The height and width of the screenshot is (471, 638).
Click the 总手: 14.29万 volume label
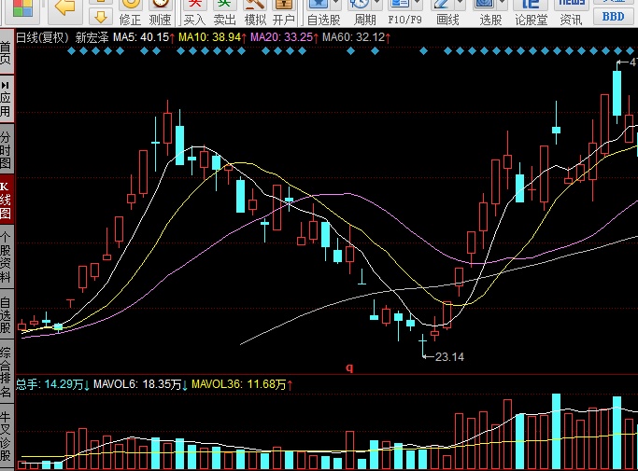pos(50,384)
